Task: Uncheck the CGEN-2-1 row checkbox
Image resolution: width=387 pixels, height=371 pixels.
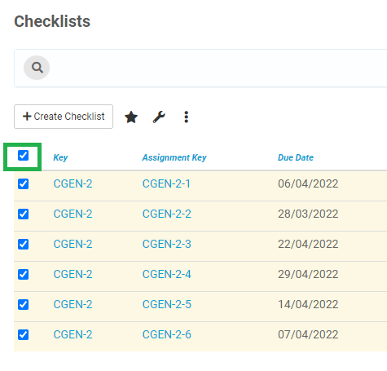Action: [x=23, y=184]
